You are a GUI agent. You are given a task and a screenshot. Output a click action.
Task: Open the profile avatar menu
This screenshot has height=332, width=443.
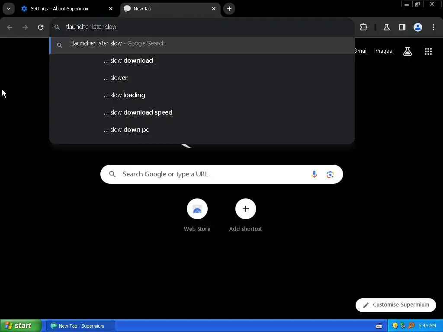pos(418,27)
